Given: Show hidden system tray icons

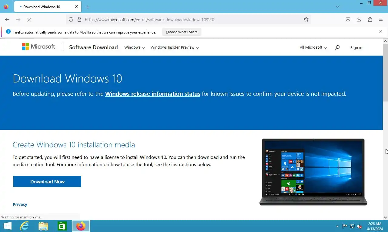Looking at the screenshot, I should [337, 226].
